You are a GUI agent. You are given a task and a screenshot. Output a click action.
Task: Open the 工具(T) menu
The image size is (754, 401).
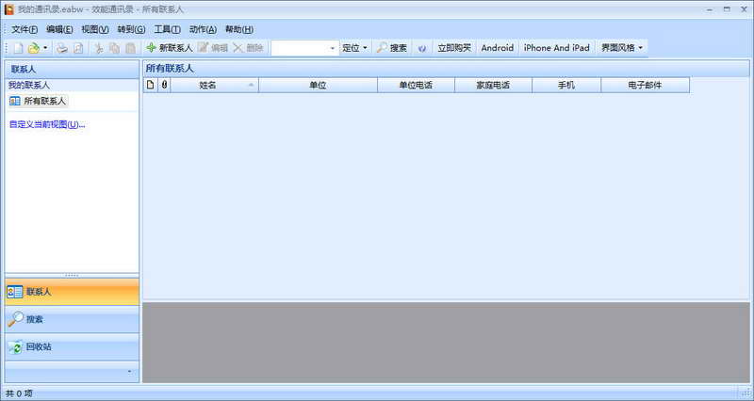click(167, 29)
